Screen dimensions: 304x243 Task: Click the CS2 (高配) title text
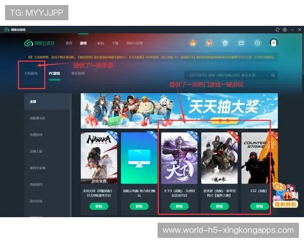[259, 191]
